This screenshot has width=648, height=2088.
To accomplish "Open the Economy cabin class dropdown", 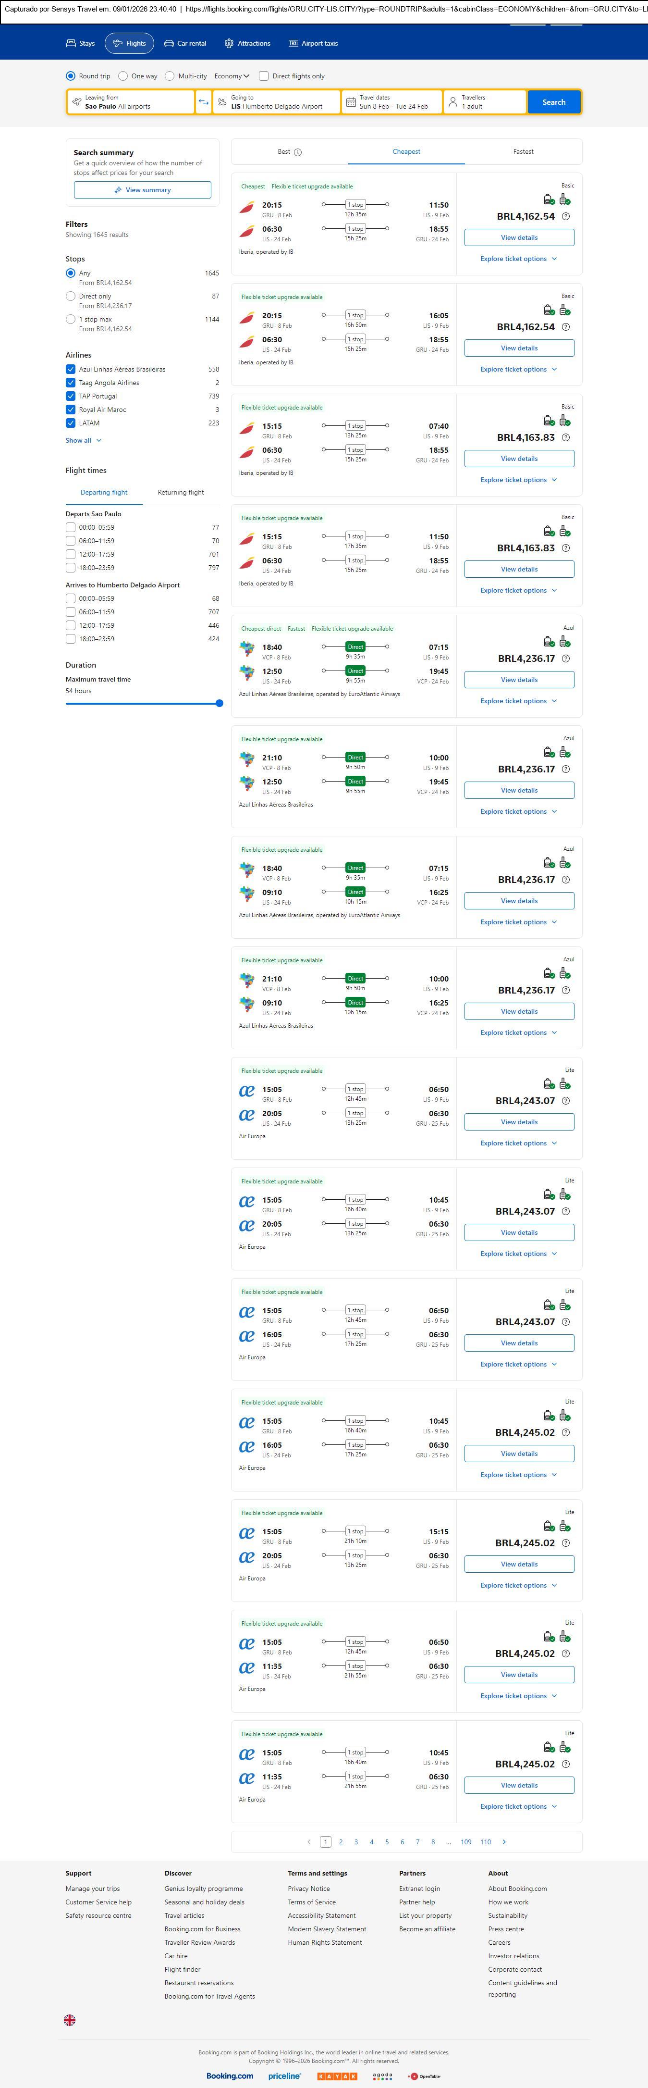I will 232,76.
